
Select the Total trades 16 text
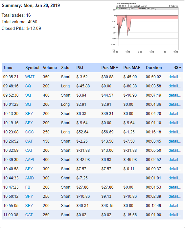16,15
